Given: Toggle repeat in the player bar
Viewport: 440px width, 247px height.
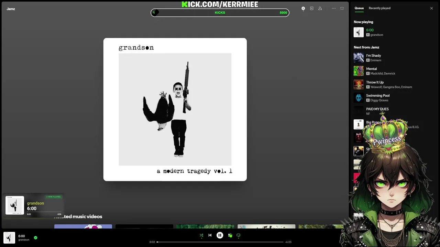Looking at the screenshot, I should tap(238, 235).
